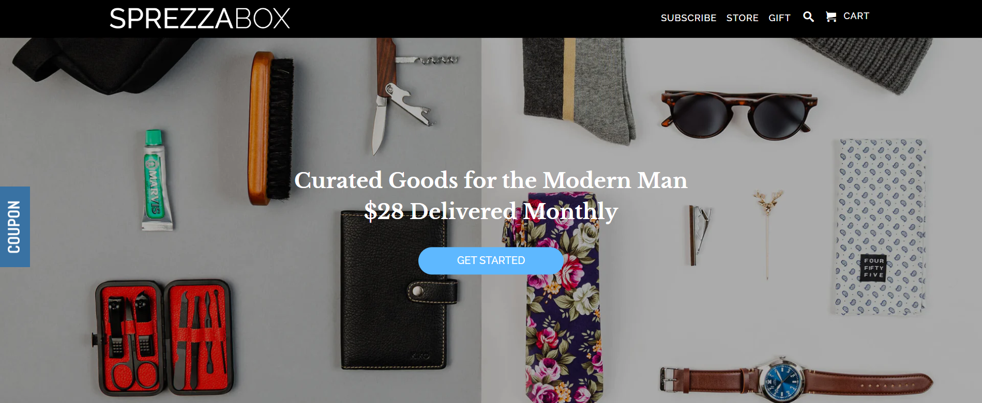Click the SPREZZABOX logo
The image size is (982, 403).
coord(200,19)
